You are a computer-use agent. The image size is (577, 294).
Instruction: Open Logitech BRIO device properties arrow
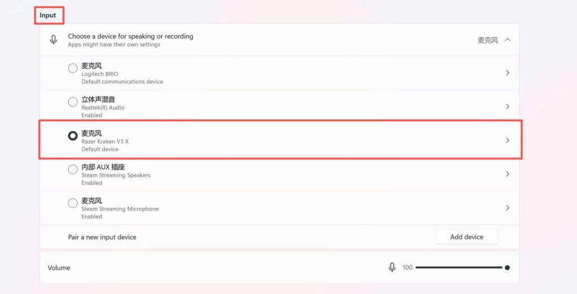pyautogui.click(x=508, y=73)
